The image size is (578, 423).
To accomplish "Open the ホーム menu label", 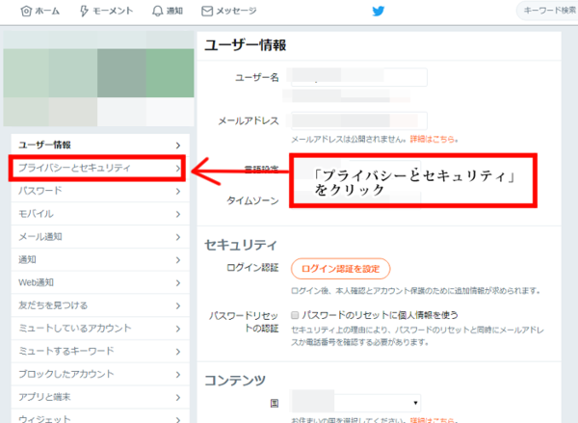I will click(x=47, y=11).
